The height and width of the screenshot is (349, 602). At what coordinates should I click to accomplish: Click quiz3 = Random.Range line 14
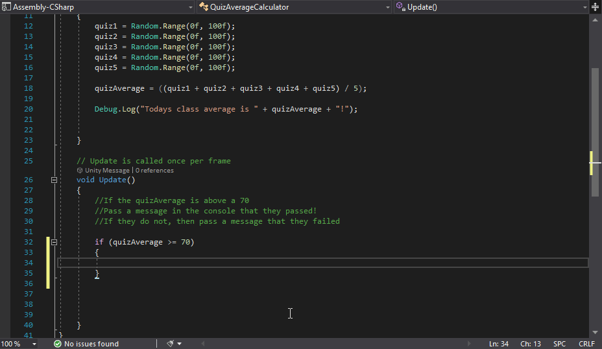(165, 47)
